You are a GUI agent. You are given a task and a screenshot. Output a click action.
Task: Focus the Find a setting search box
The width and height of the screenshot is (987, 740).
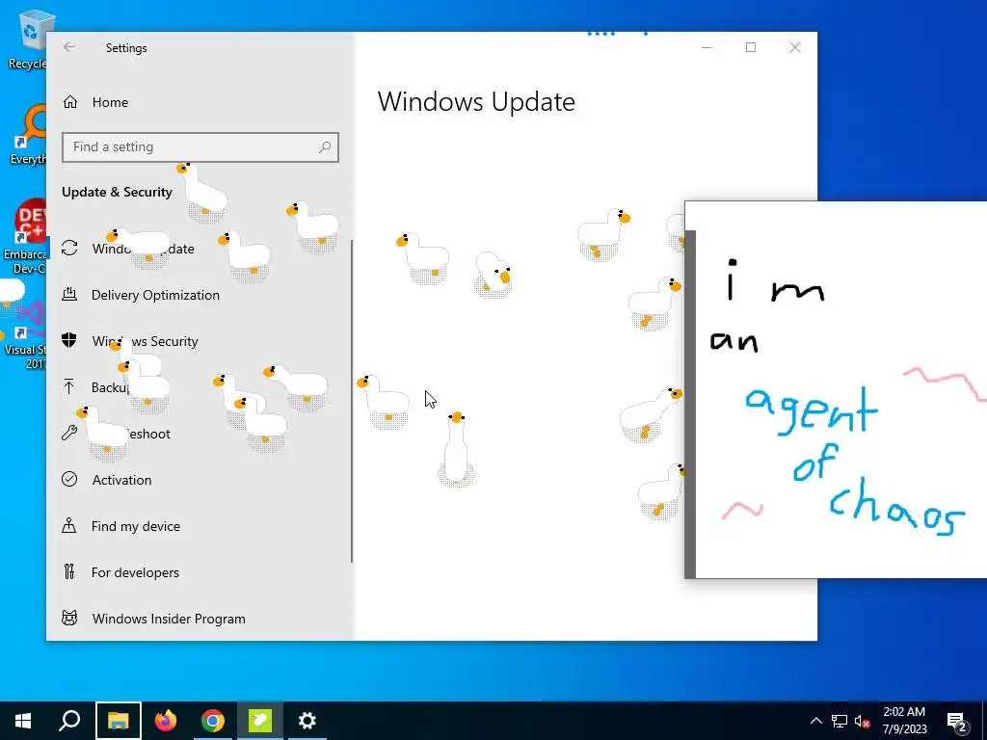coord(200,147)
